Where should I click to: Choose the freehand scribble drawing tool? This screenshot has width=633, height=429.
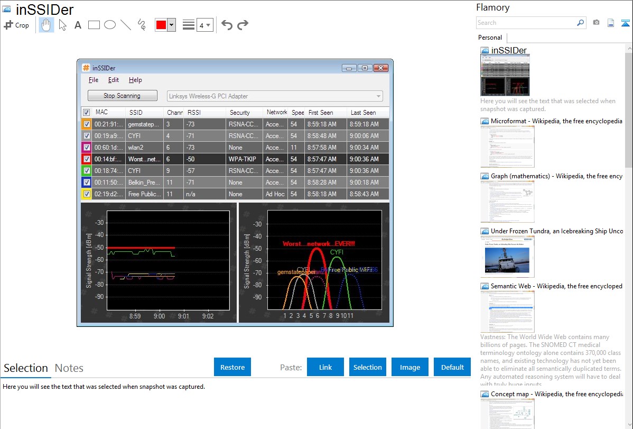coord(142,25)
